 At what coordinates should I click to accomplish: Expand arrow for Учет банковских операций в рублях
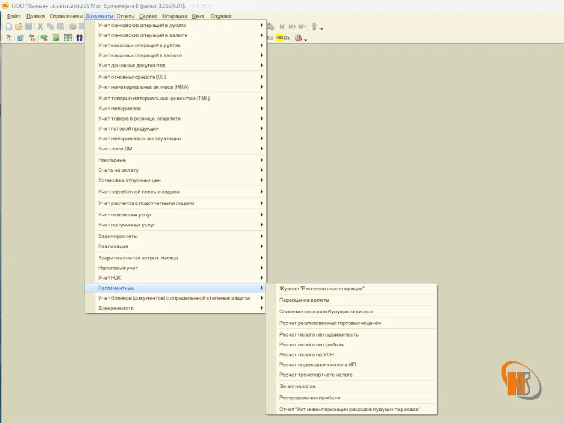[x=262, y=25]
